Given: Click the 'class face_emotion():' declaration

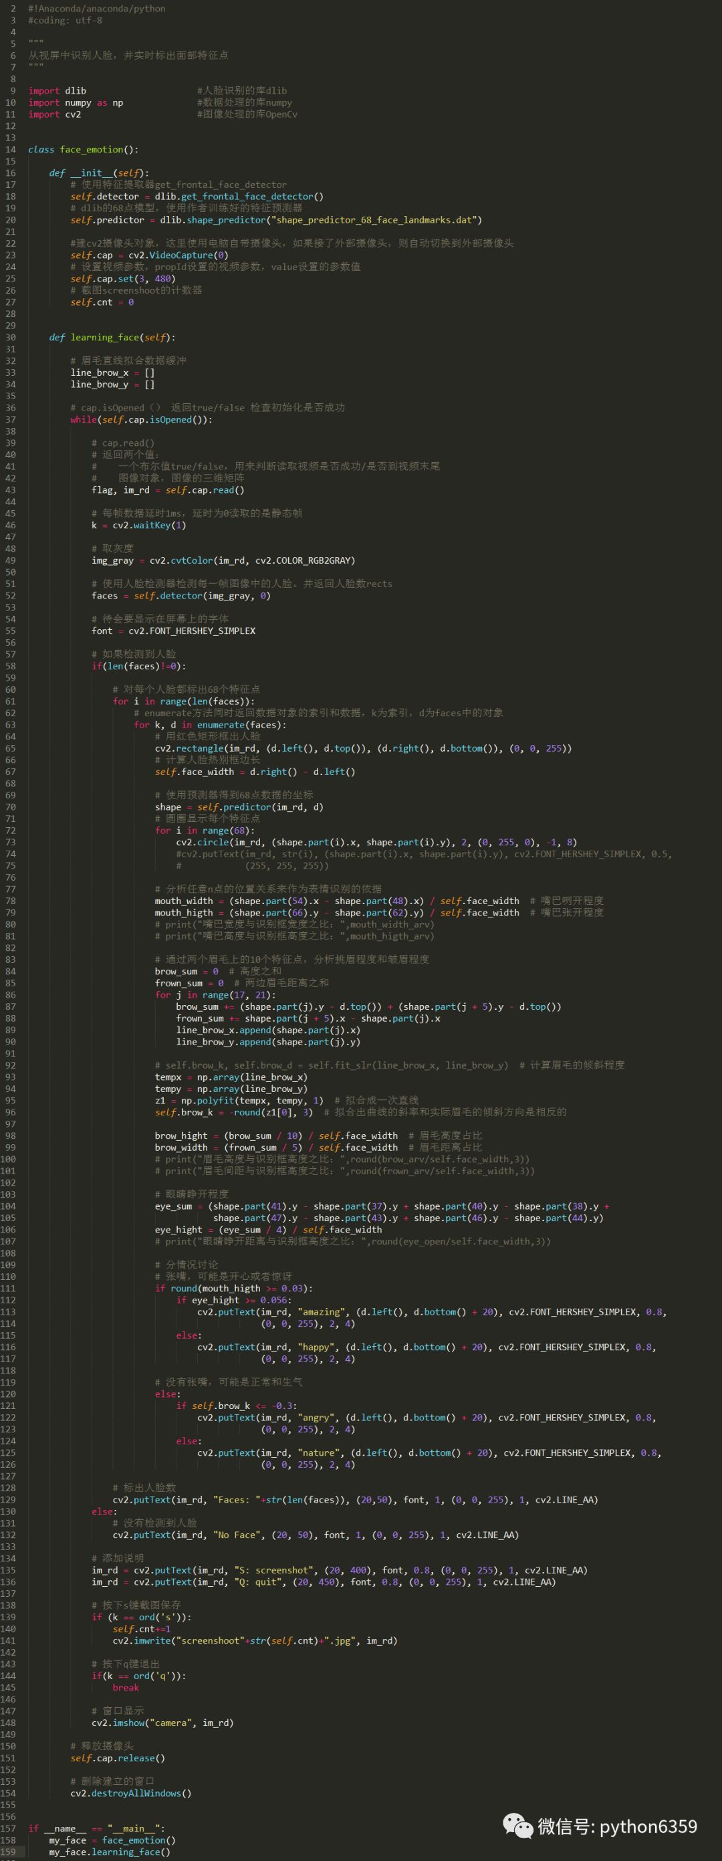Looking at the screenshot, I should click(x=83, y=150).
